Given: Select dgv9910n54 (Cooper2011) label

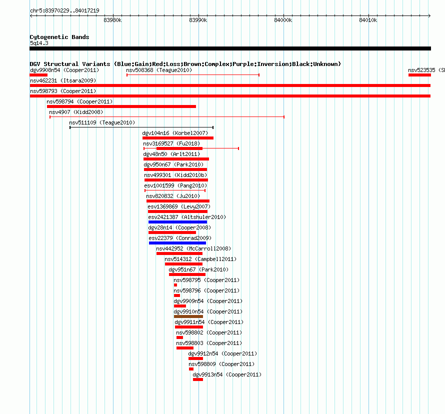Looking at the screenshot, I should pos(208,311).
